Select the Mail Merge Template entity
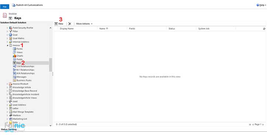 23,112
